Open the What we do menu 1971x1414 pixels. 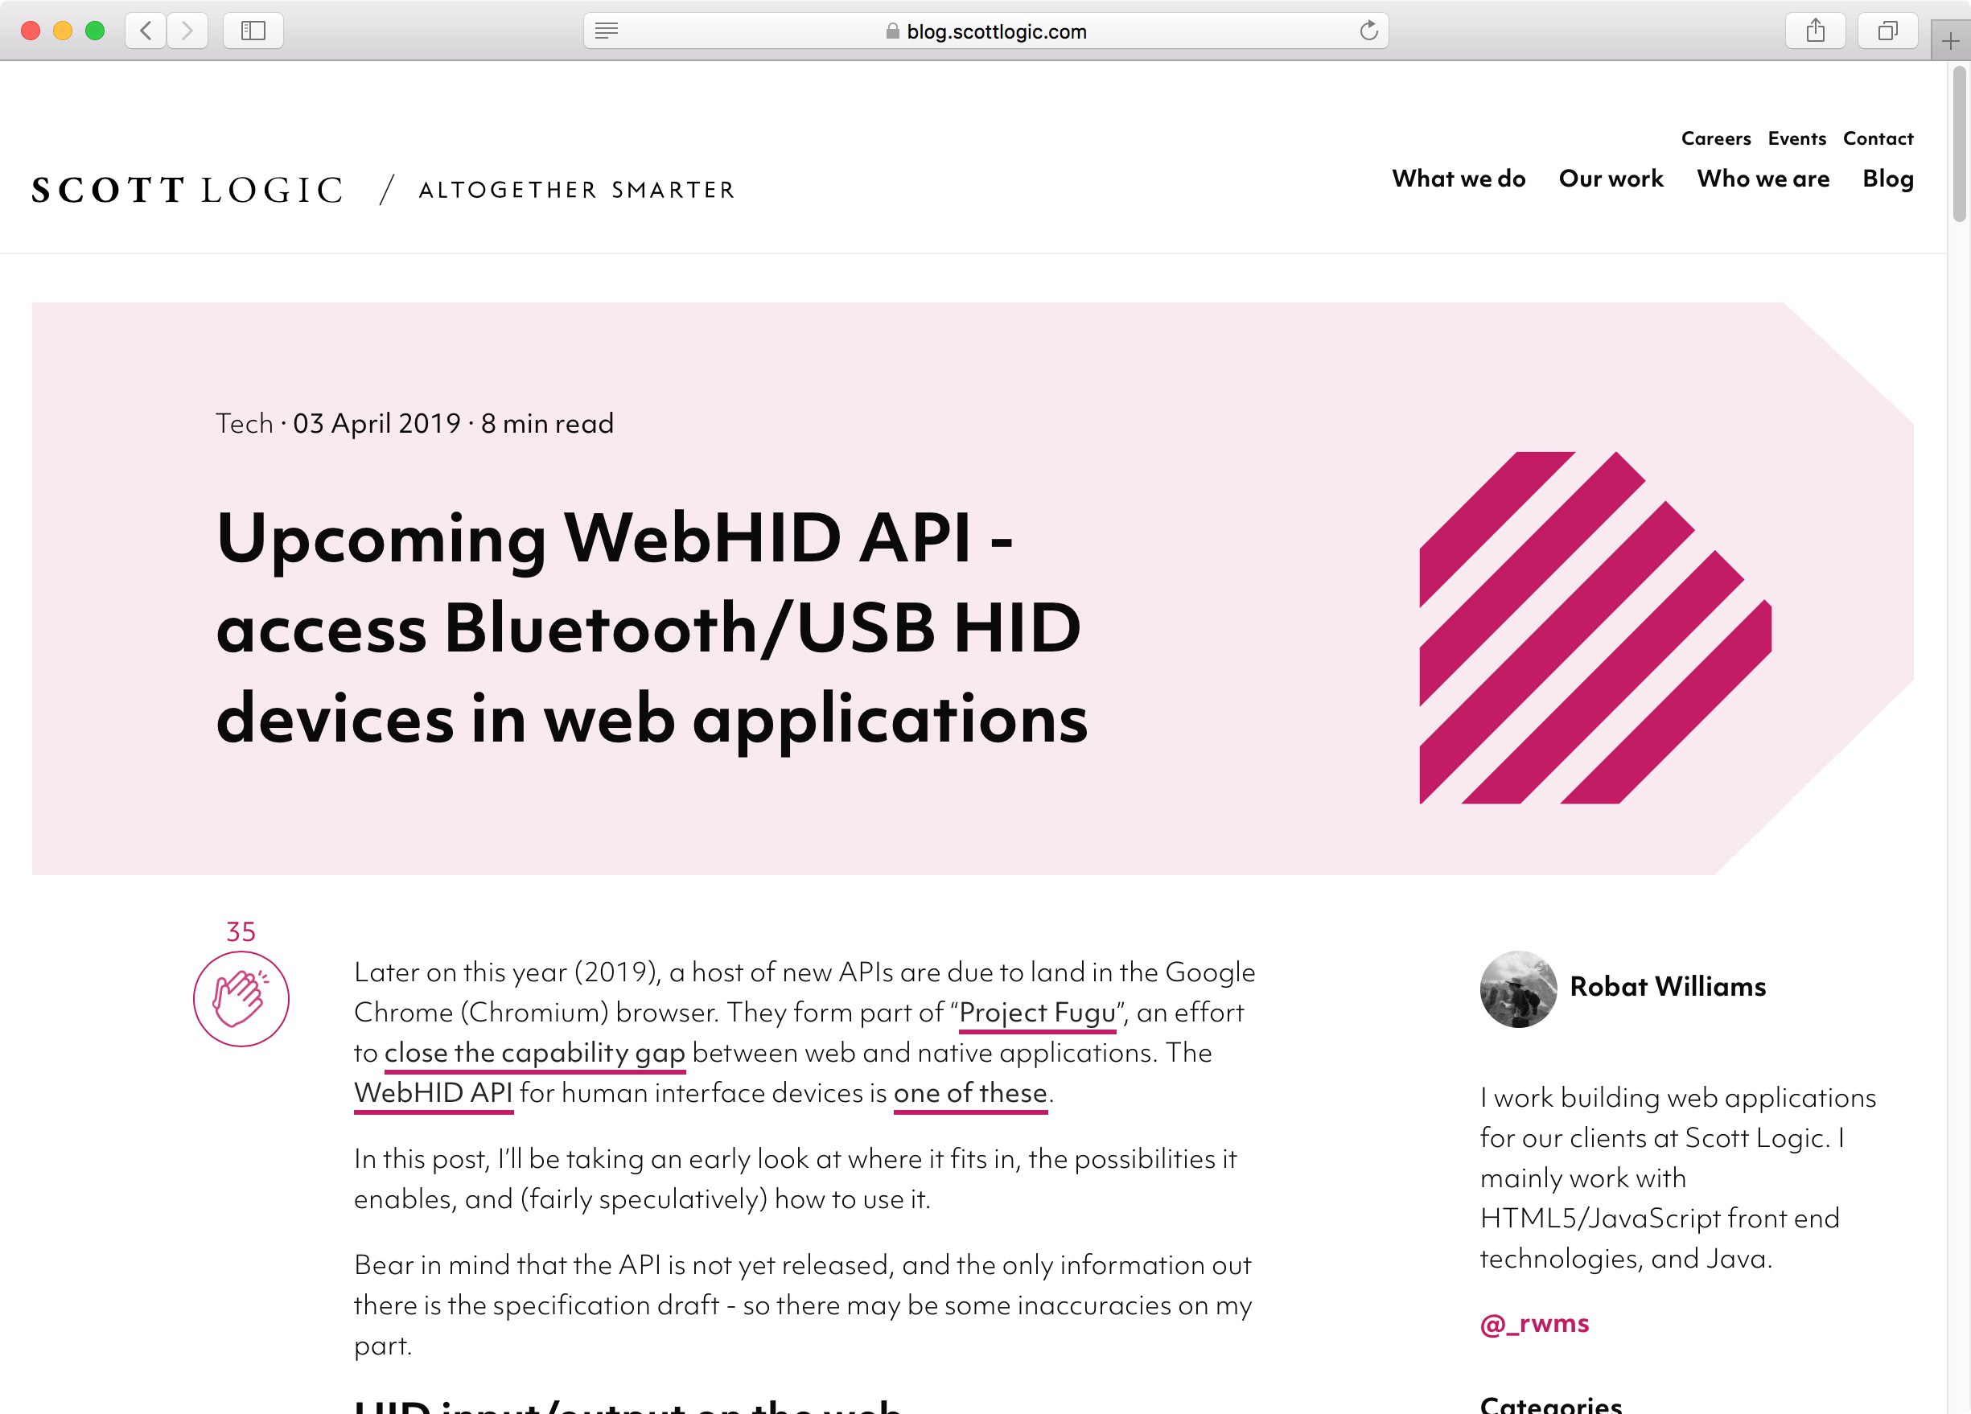[1459, 179]
